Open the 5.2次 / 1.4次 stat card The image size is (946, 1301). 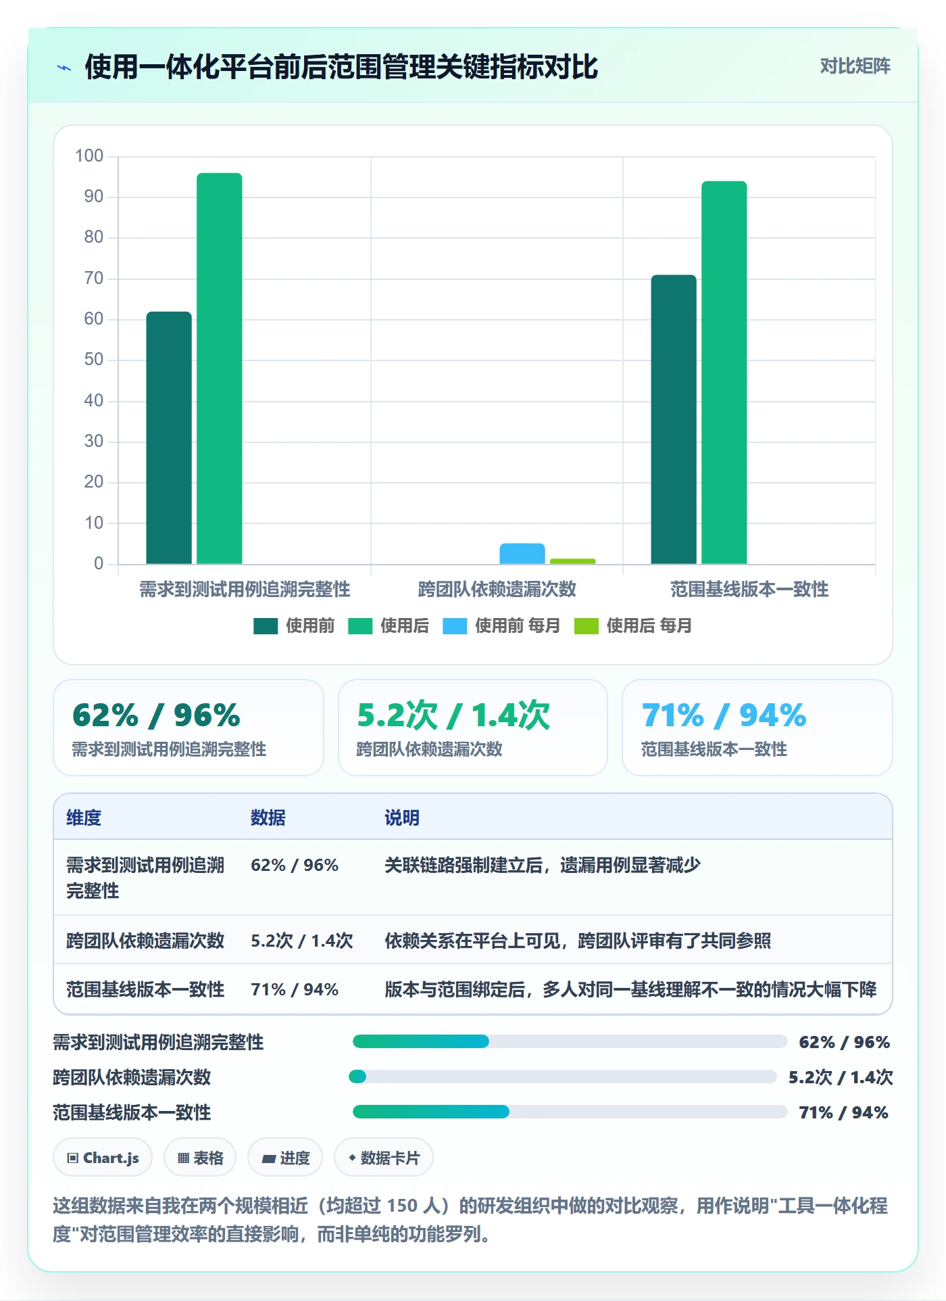[x=473, y=728]
